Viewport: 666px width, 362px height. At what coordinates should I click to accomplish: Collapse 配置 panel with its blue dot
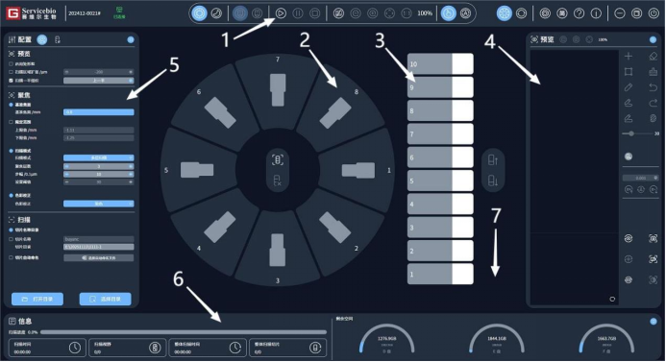(131, 39)
